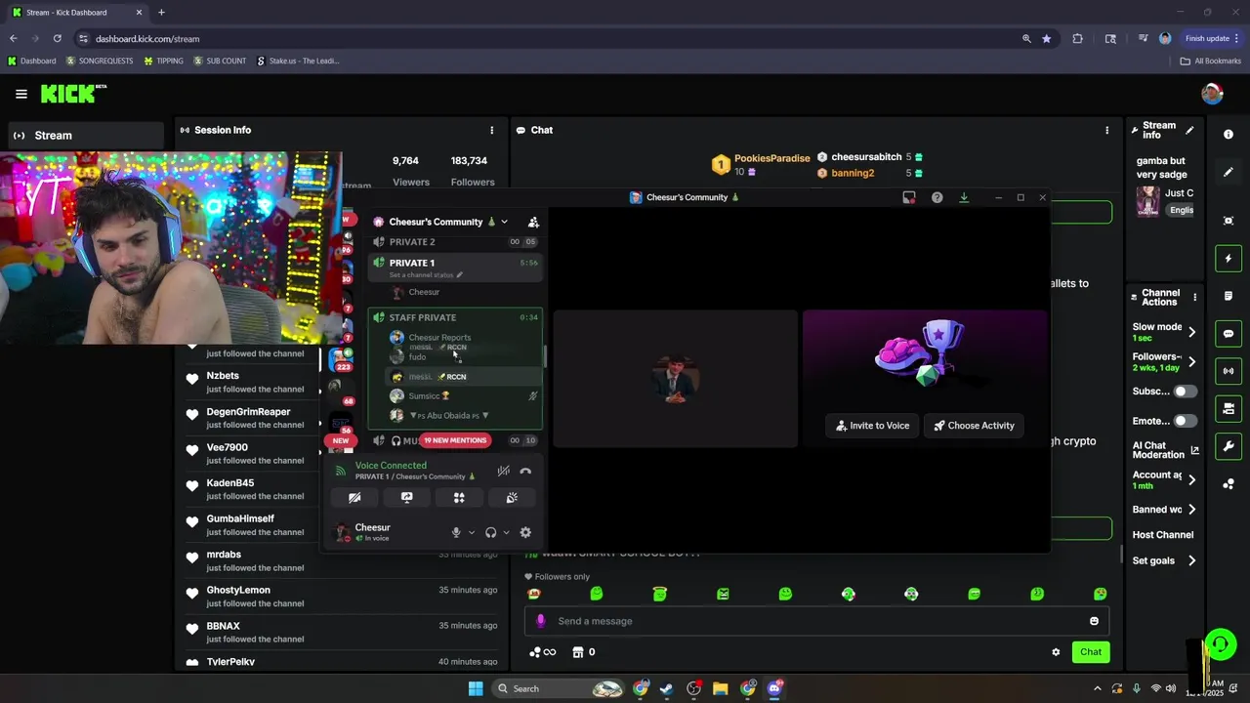This screenshot has height=703, width=1250.
Task: Click the info circle icon in right sidebar
Action: pos(1229,135)
